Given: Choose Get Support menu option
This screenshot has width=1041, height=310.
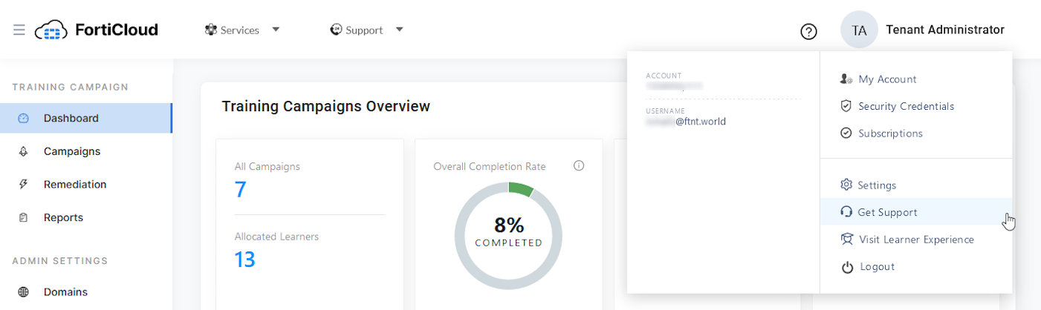Looking at the screenshot, I should point(887,212).
